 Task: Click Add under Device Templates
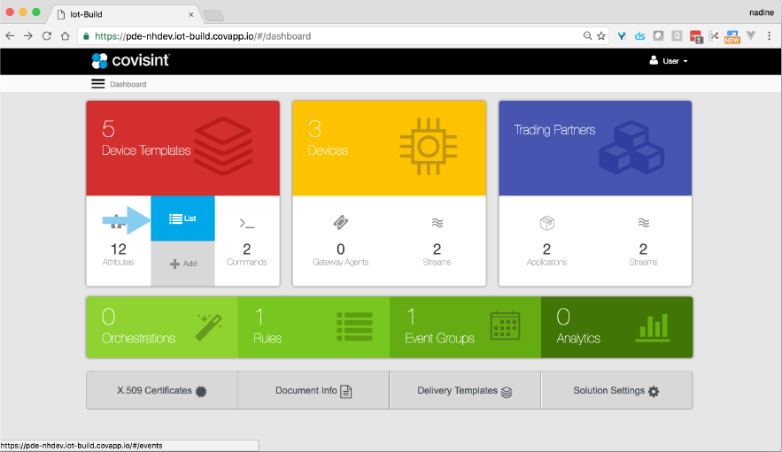point(182,264)
